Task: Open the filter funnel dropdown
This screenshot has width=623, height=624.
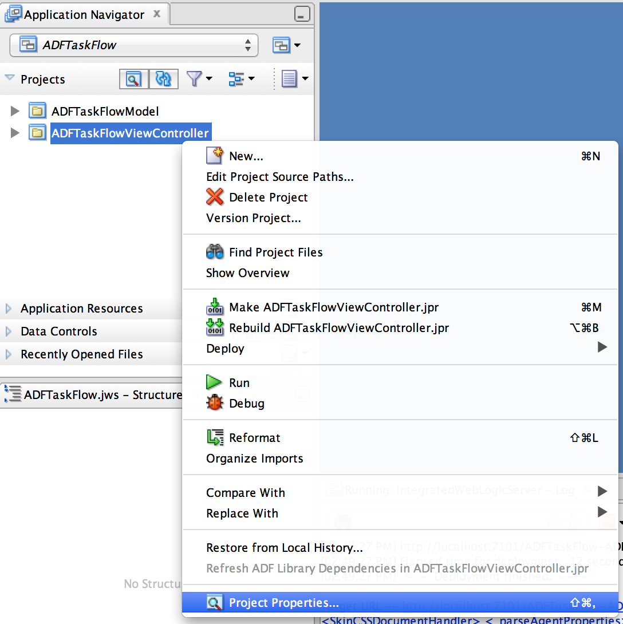Action: [x=199, y=79]
